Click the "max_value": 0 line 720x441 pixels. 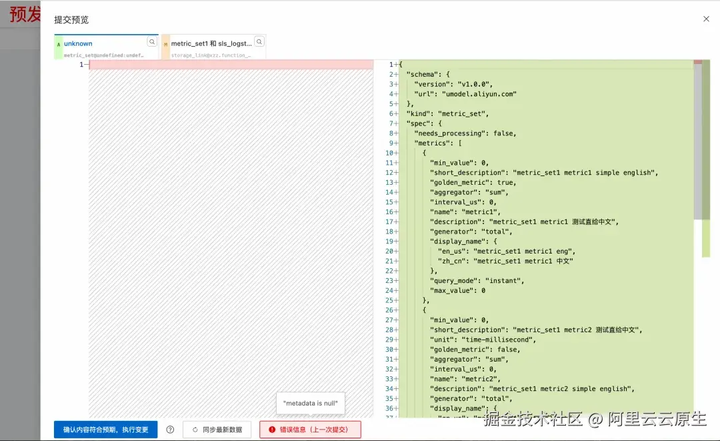[x=458, y=290]
